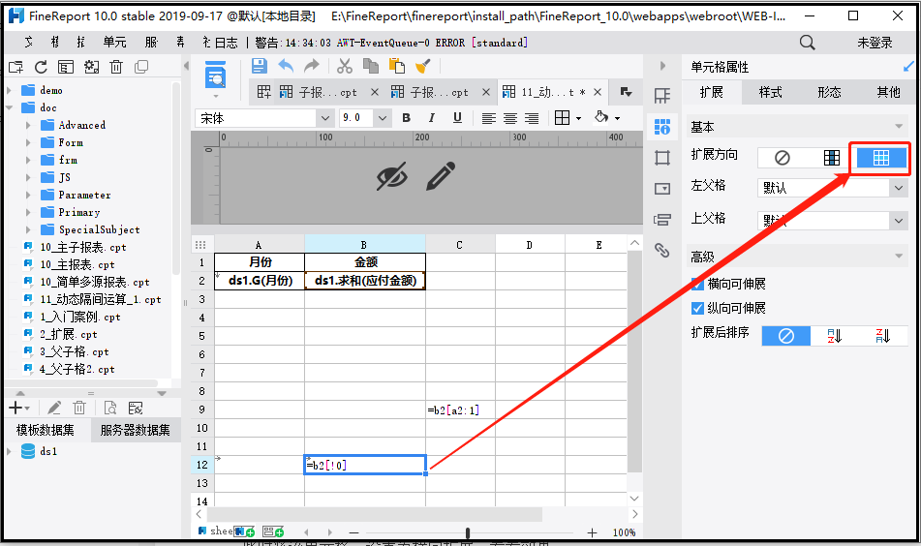Collapse the doc folder
Viewport: 921px width, 546px height.
[9, 107]
